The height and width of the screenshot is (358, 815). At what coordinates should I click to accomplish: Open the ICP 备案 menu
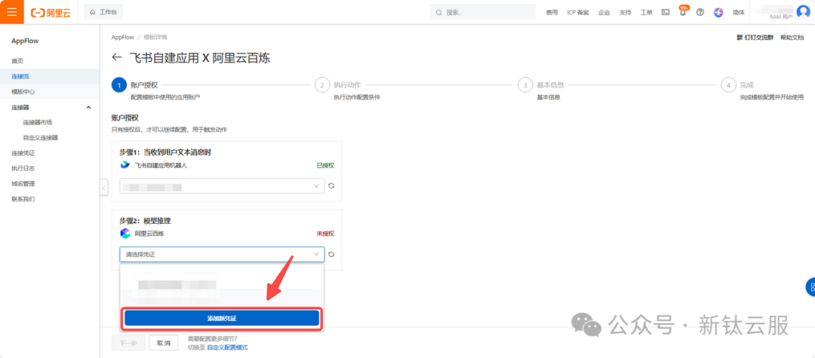point(578,13)
